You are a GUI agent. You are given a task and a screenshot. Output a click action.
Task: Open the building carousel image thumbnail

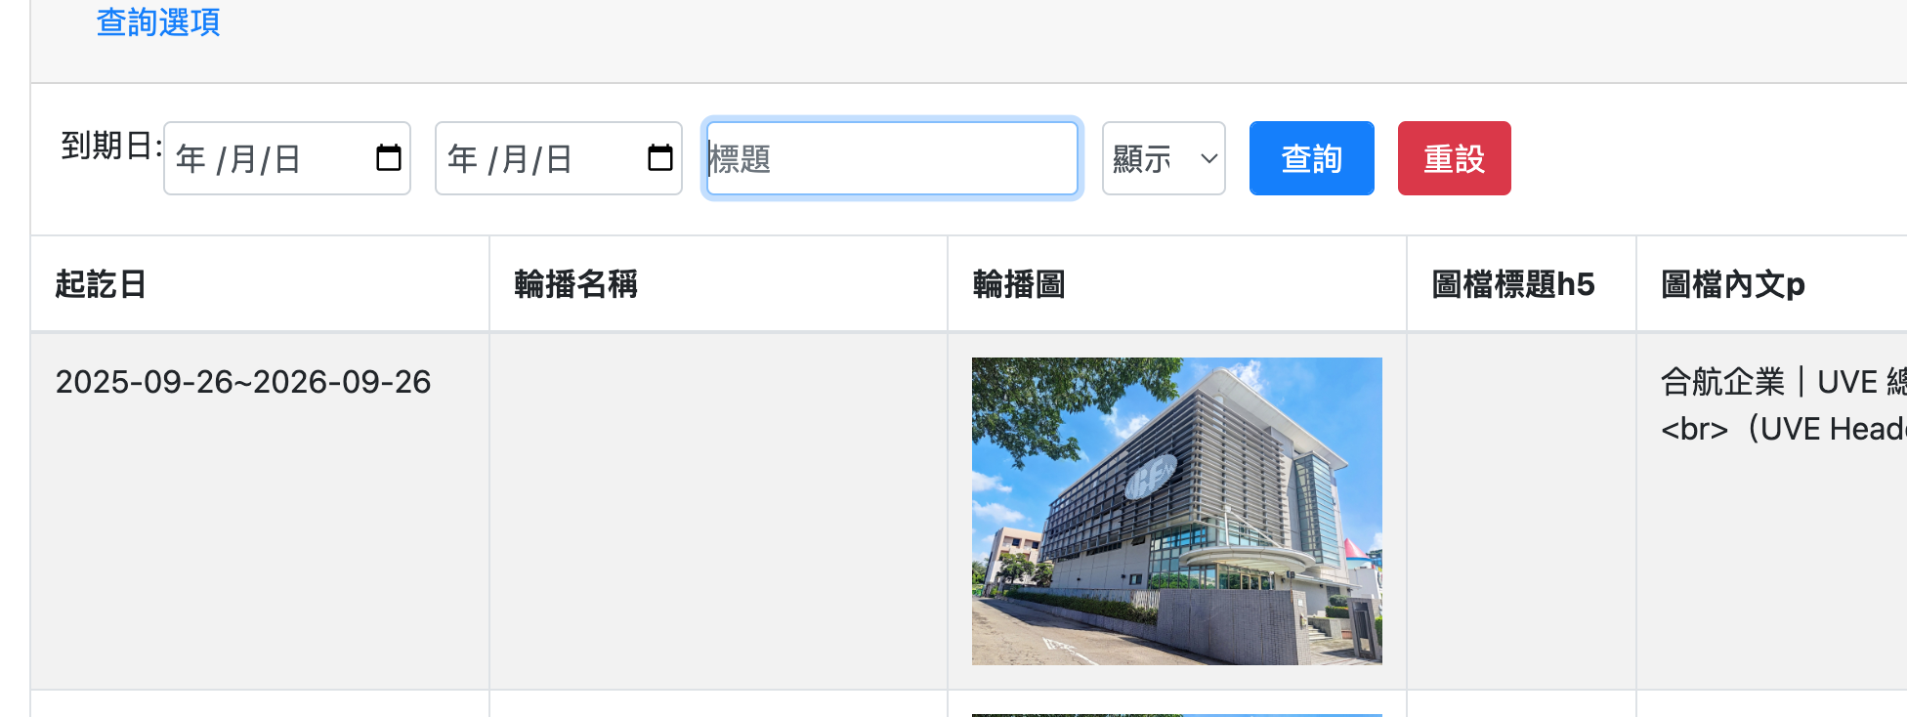(x=1176, y=511)
